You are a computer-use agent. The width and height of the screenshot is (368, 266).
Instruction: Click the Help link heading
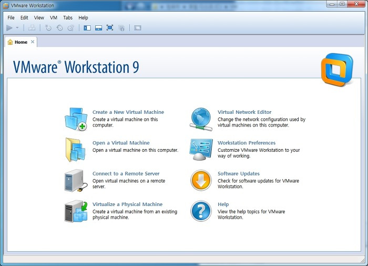223,204
